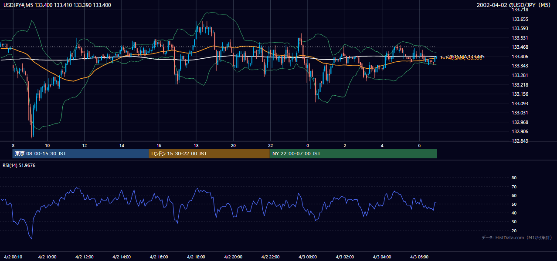This screenshot has width=557, height=261.
Task: Select the 東京 08:00-15:30 JST session bar
Action: pos(81,154)
